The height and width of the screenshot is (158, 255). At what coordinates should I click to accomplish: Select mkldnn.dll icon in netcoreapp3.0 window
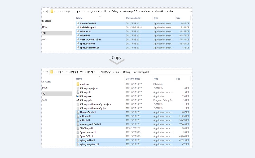[x=78, y=116]
